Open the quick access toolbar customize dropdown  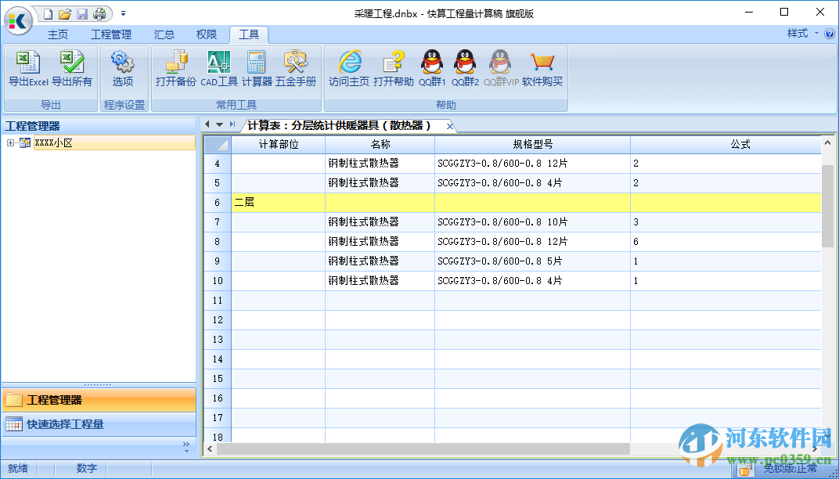click(x=123, y=13)
